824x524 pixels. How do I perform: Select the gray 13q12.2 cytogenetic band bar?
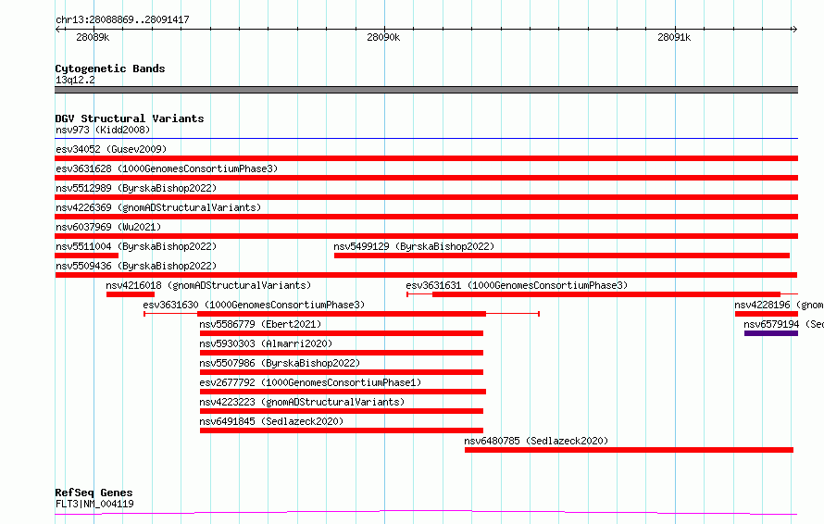click(426, 90)
